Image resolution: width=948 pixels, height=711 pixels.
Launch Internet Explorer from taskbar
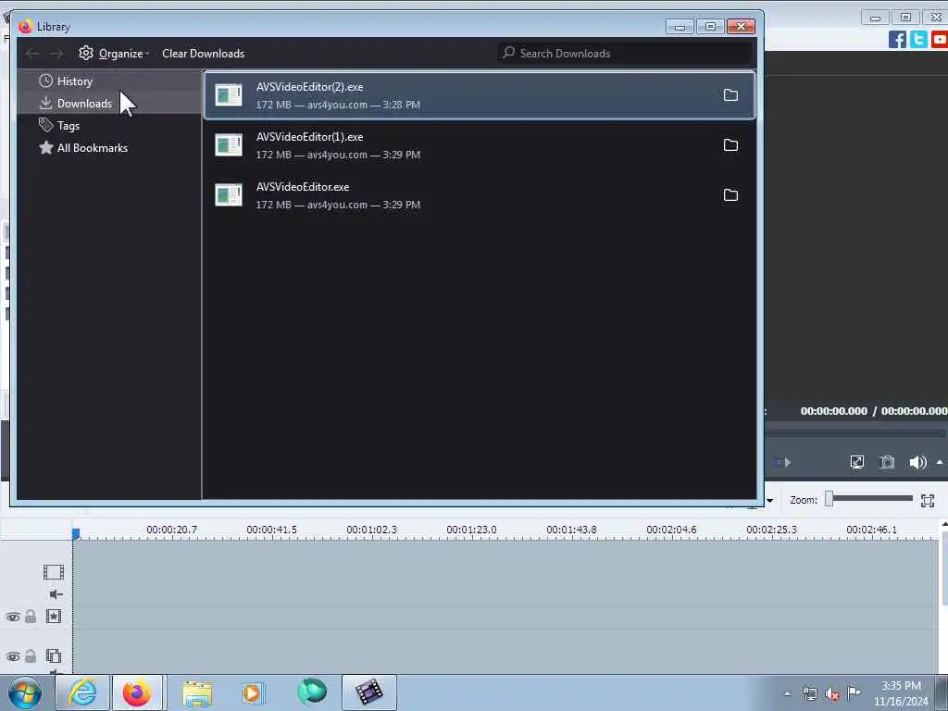point(82,692)
